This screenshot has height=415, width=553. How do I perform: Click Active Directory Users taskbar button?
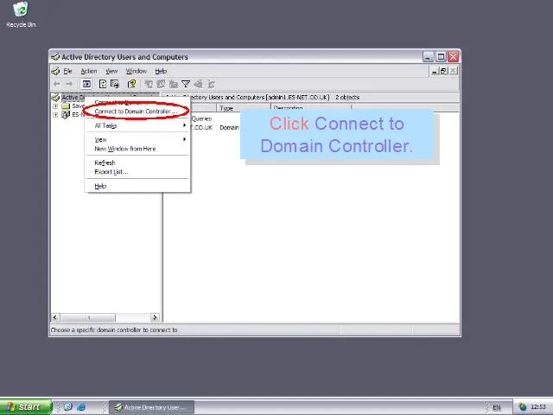click(150, 406)
